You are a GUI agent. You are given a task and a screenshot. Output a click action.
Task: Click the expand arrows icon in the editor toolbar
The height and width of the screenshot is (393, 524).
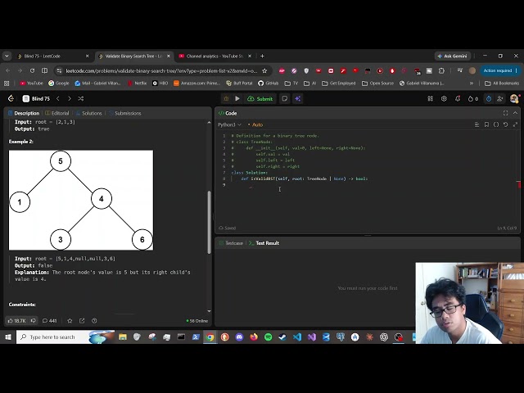515,124
